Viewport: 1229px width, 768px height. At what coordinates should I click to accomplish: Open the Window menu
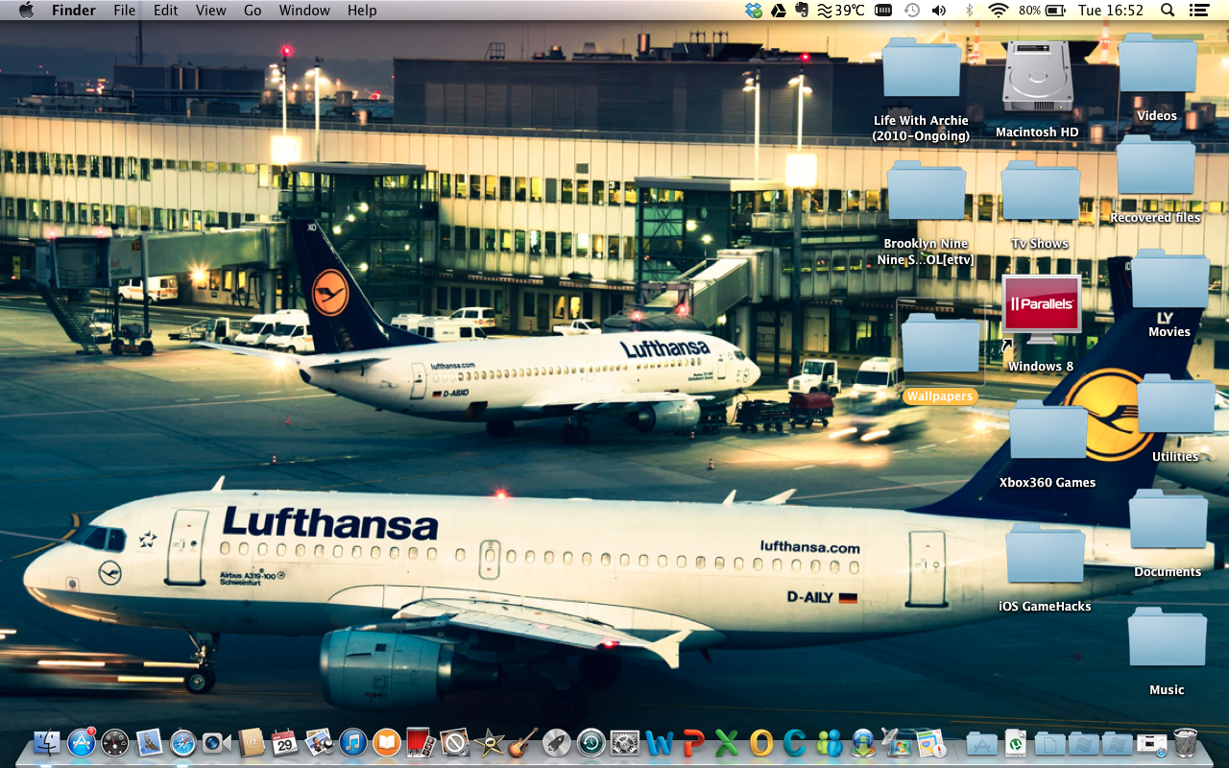coord(304,11)
